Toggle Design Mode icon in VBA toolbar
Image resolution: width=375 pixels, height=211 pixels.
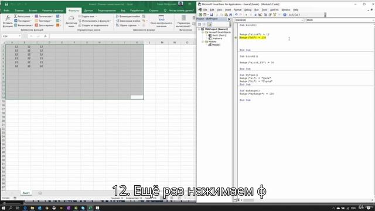(260, 15)
